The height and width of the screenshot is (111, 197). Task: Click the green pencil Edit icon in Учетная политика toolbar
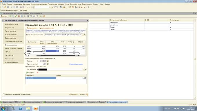coord(16,16)
